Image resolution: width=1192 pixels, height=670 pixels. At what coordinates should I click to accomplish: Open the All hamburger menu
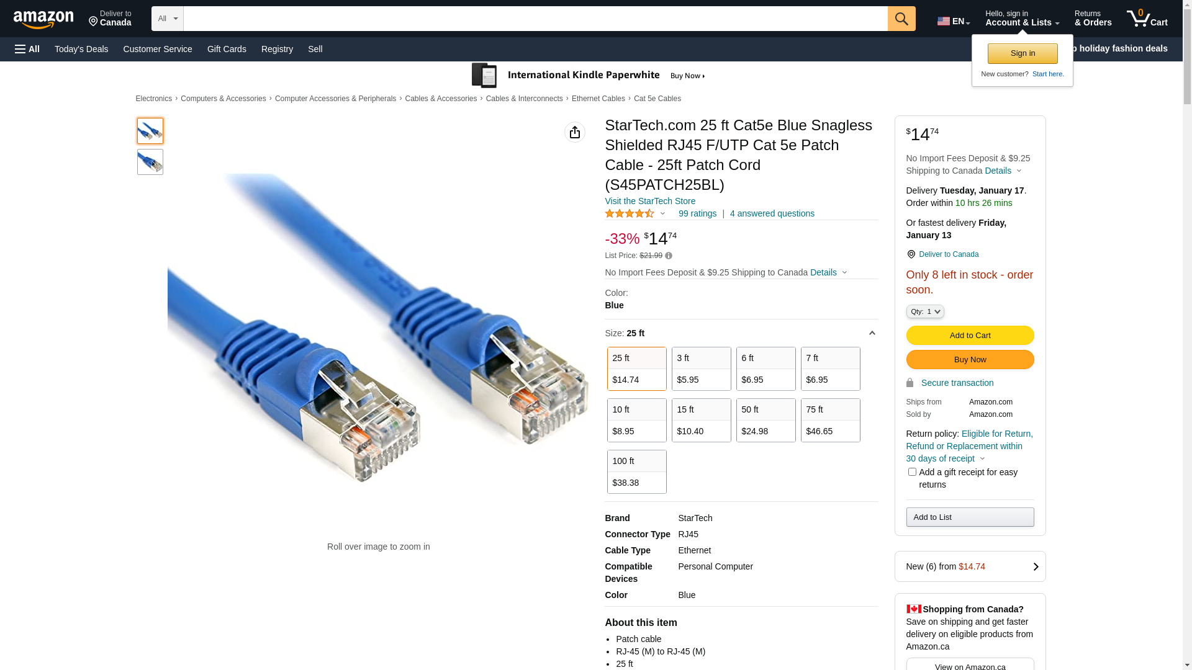[x=27, y=49]
